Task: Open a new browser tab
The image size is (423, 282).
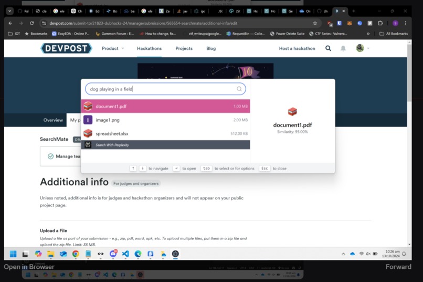Action: [x=354, y=11]
